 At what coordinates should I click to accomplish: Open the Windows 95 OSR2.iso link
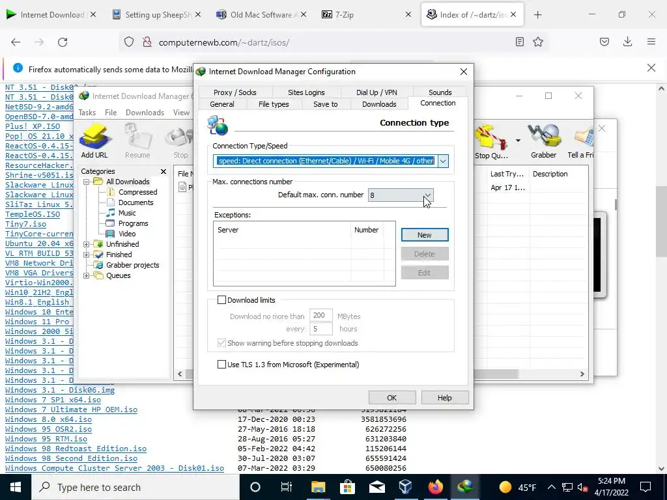(48, 429)
